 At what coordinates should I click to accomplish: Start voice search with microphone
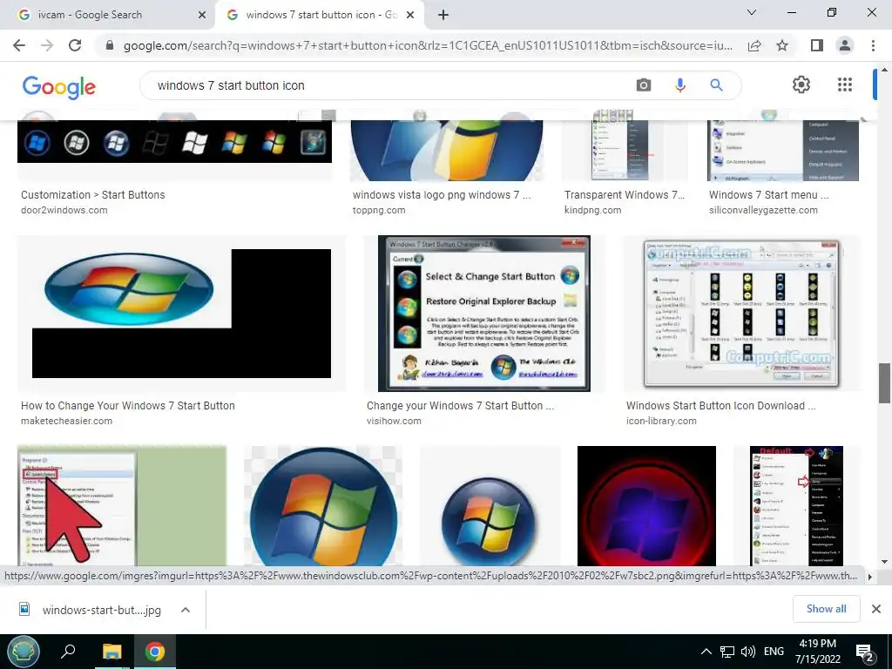[x=679, y=85]
